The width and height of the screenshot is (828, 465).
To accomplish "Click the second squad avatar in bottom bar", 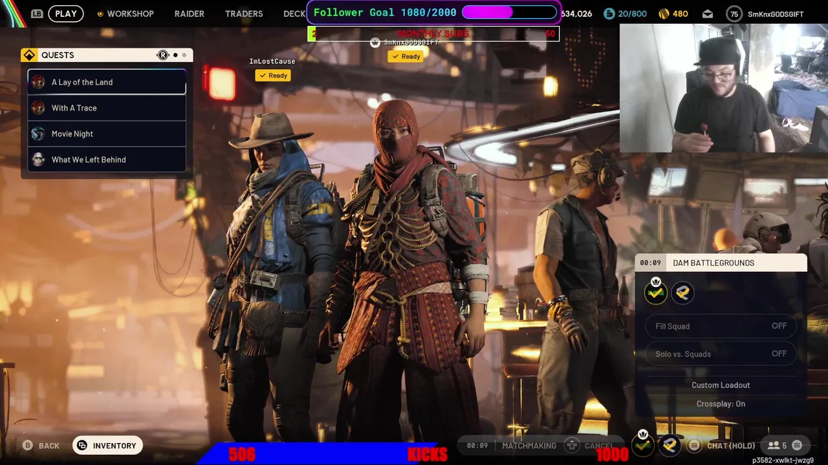I will click(670, 445).
